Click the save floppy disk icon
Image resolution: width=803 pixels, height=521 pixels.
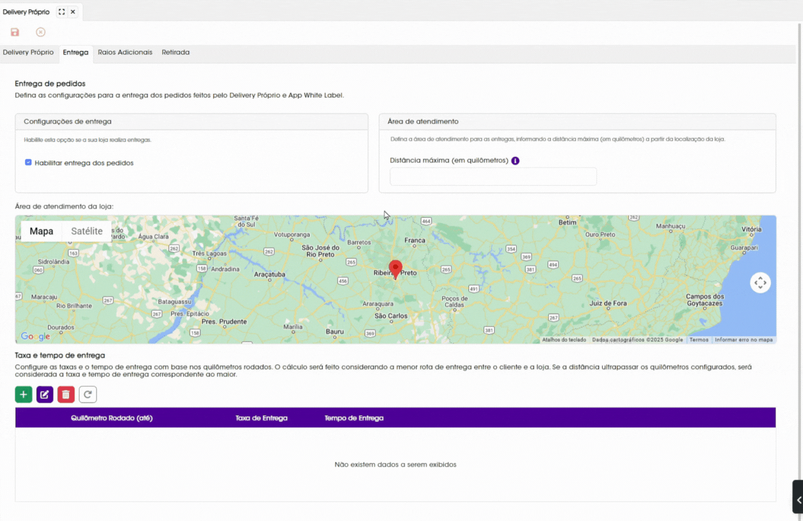[x=15, y=32]
